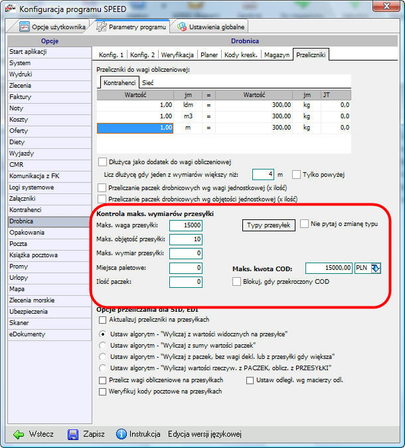Click the Maks. kwota COD amount field
The width and height of the screenshot is (405, 448).
click(x=329, y=268)
